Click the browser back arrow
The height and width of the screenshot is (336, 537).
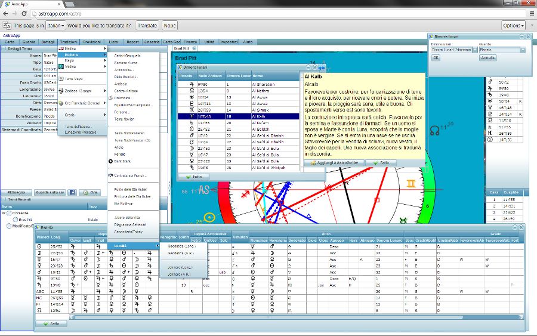(7, 12)
